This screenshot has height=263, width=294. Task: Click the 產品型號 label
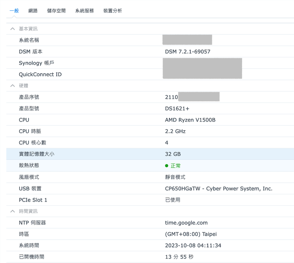29,109
